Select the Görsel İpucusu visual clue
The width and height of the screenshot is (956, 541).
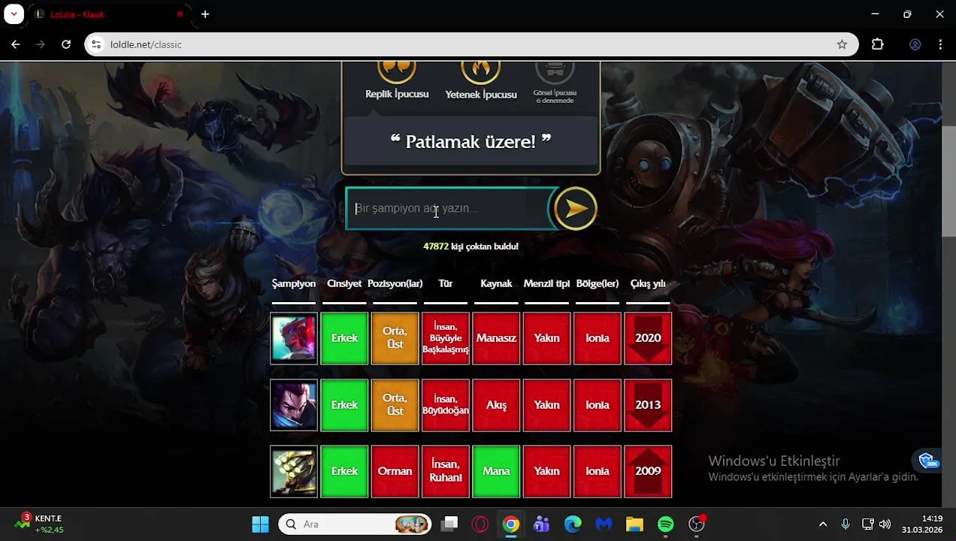coord(555,83)
